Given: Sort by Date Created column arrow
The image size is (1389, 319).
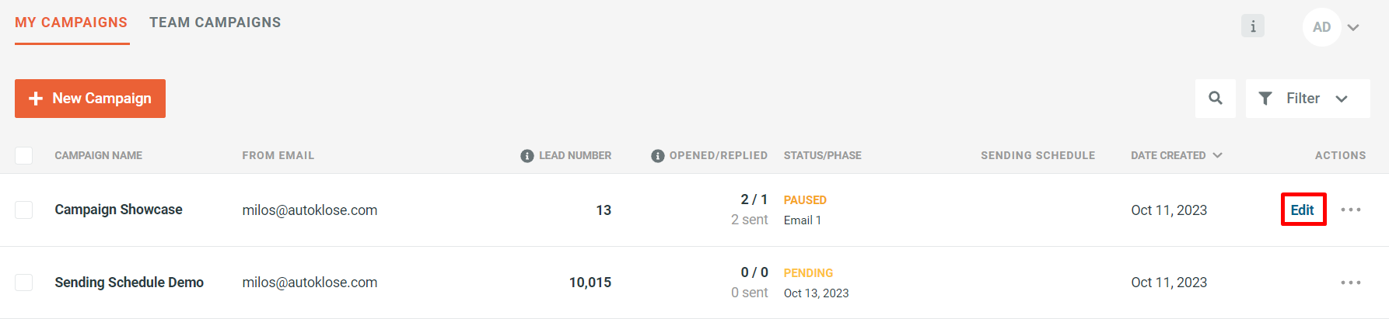Looking at the screenshot, I should pyautogui.click(x=1217, y=155).
